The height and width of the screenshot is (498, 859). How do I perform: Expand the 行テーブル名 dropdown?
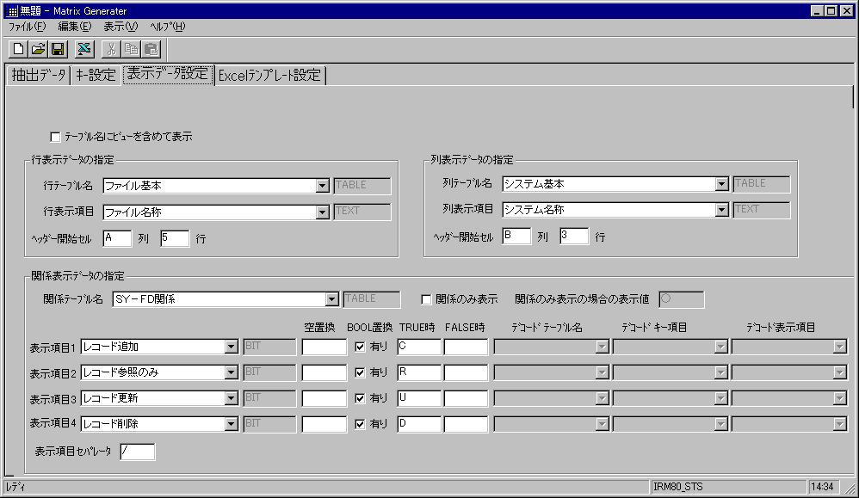coord(323,185)
